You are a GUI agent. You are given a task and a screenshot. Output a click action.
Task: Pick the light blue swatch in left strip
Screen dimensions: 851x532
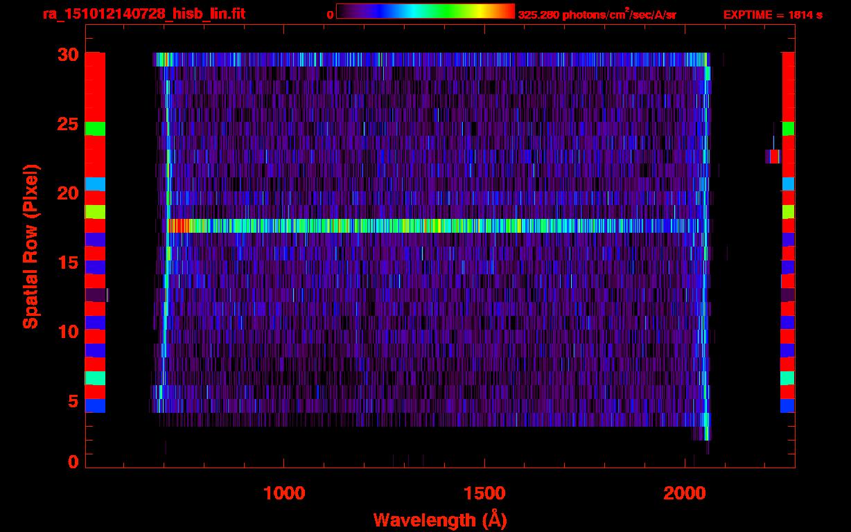[x=95, y=184]
